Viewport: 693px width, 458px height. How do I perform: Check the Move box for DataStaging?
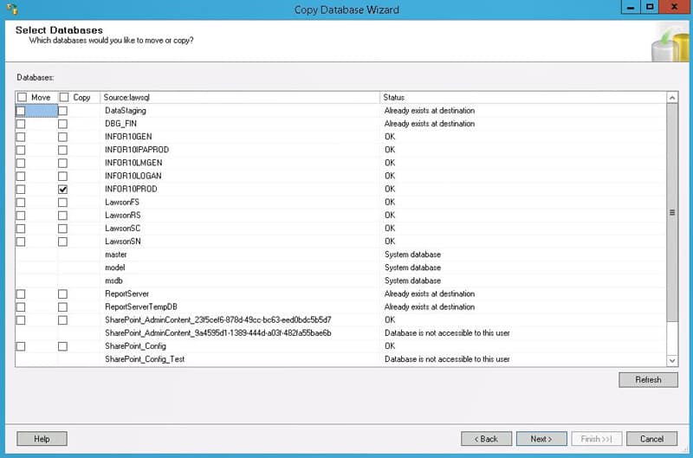pyautogui.click(x=20, y=111)
